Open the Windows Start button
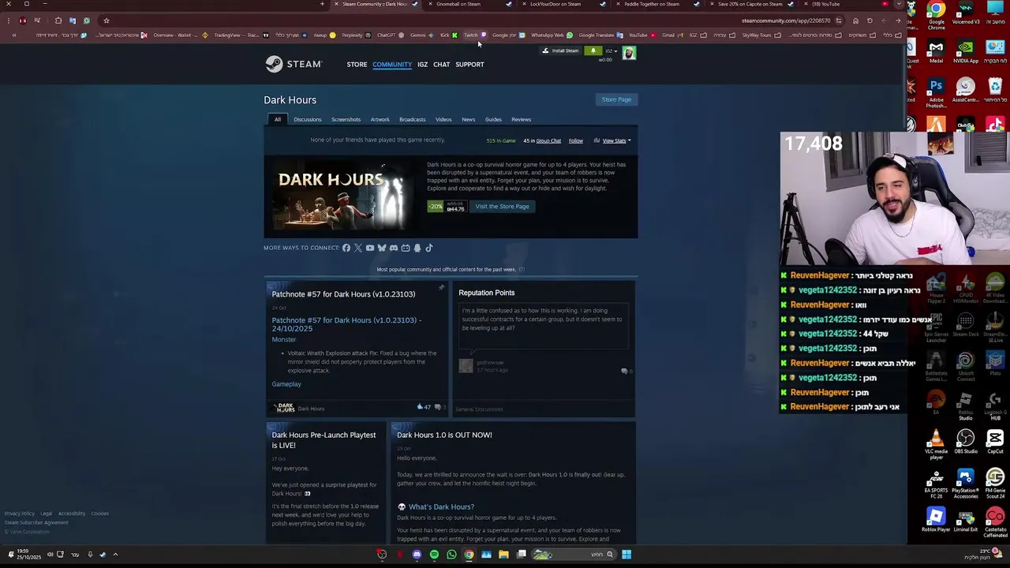 (x=626, y=555)
